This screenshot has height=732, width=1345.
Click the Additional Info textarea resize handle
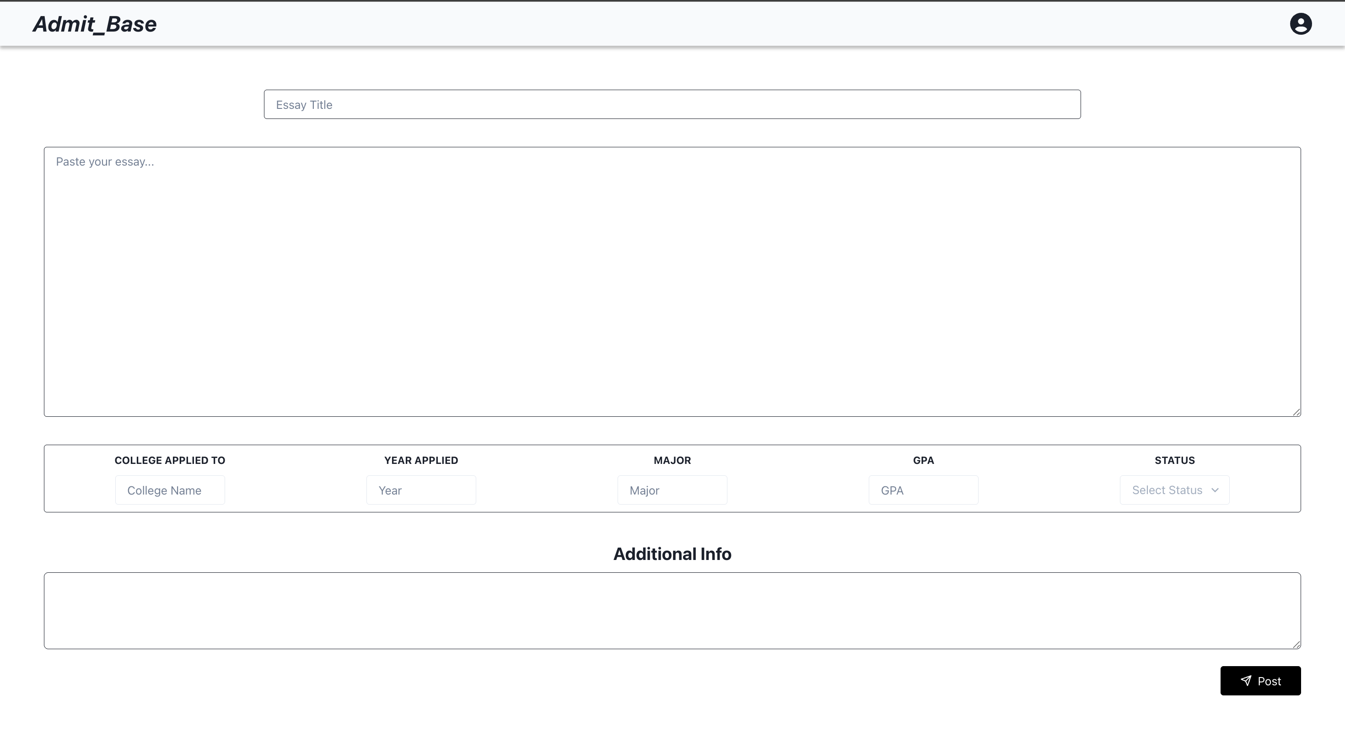click(x=1296, y=644)
